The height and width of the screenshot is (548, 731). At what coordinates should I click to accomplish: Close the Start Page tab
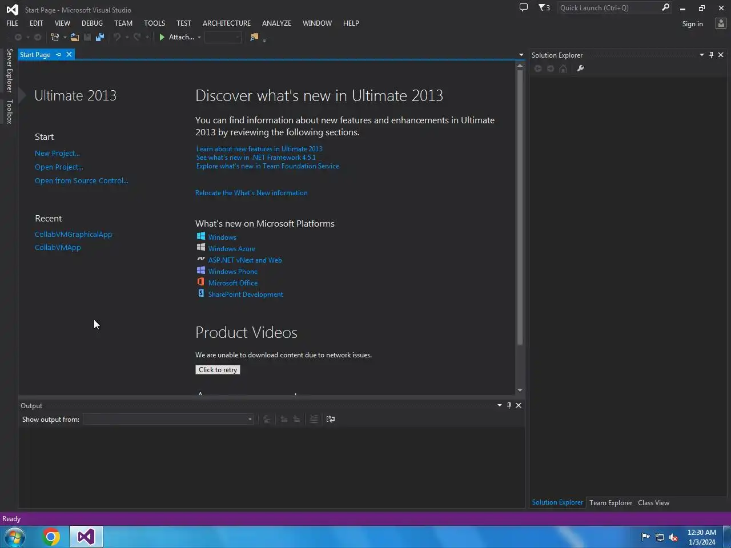point(69,54)
